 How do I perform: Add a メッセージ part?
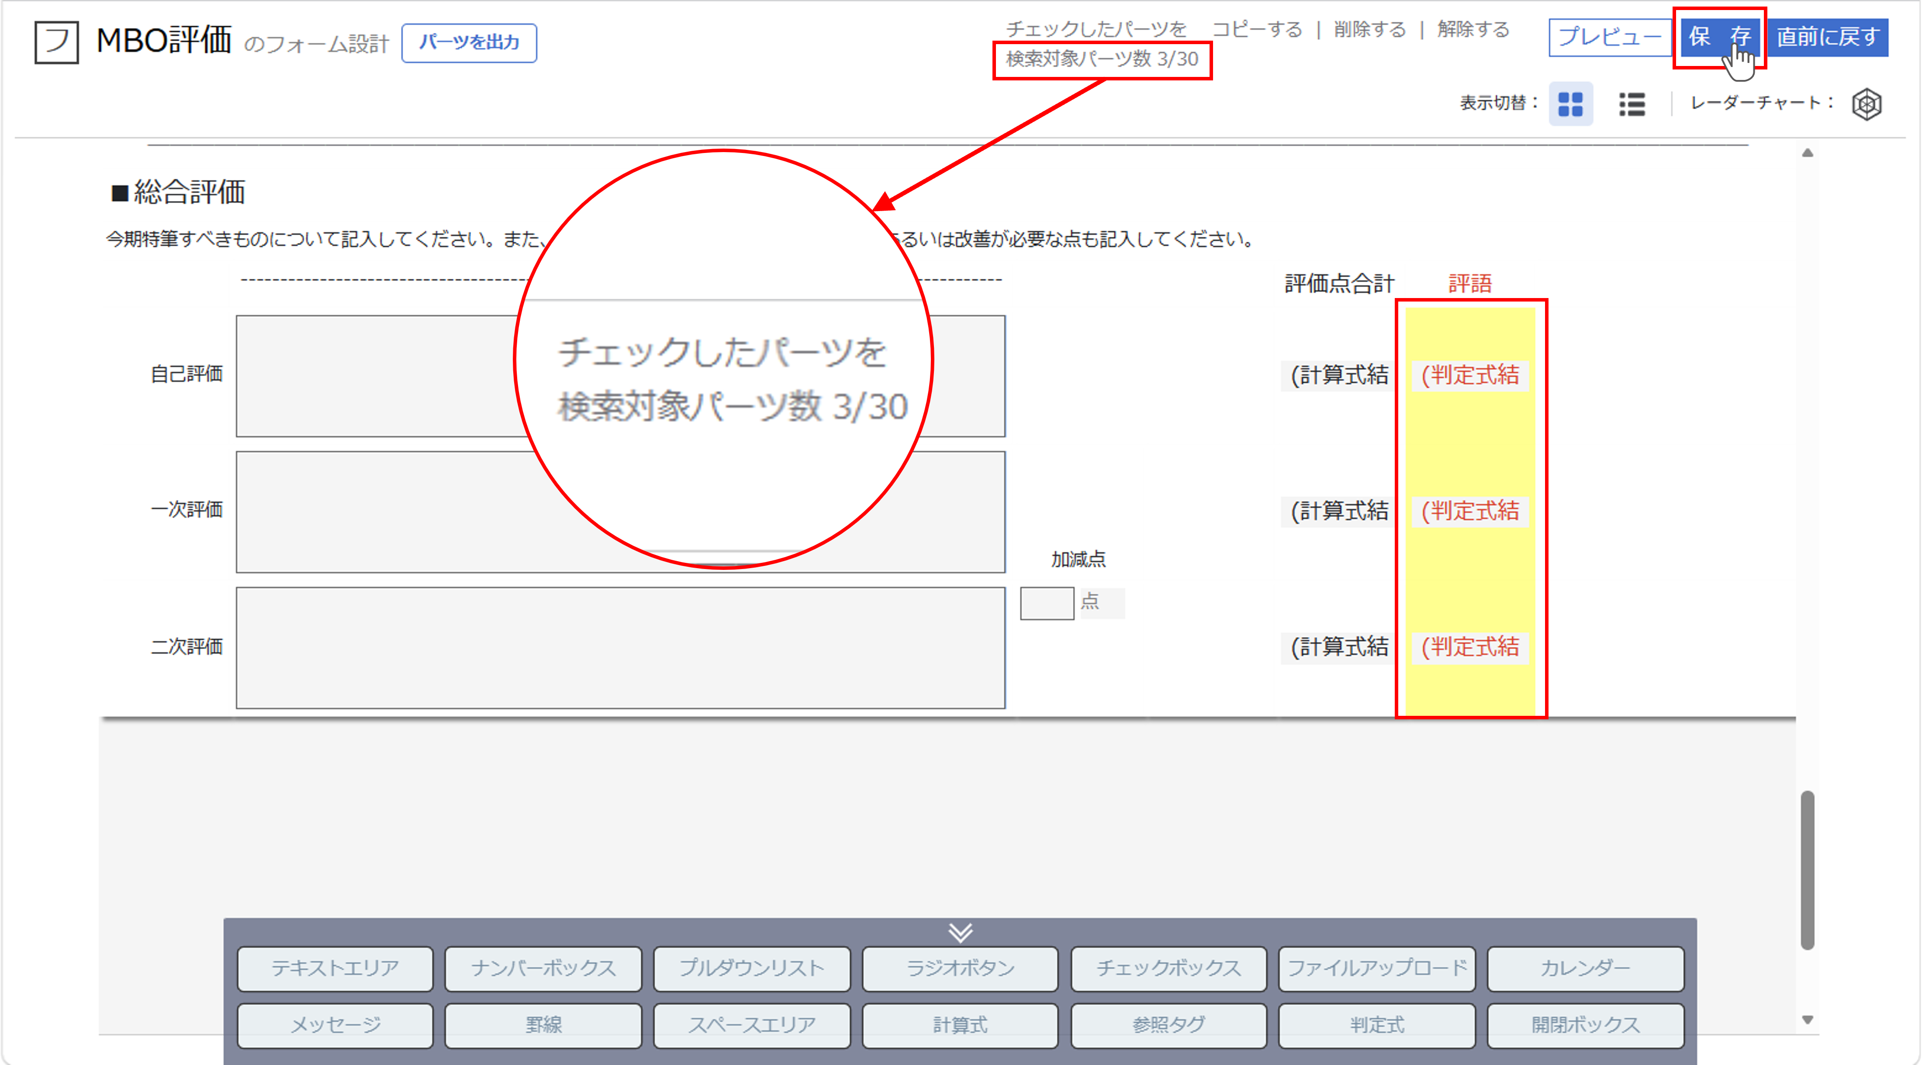(x=334, y=1025)
